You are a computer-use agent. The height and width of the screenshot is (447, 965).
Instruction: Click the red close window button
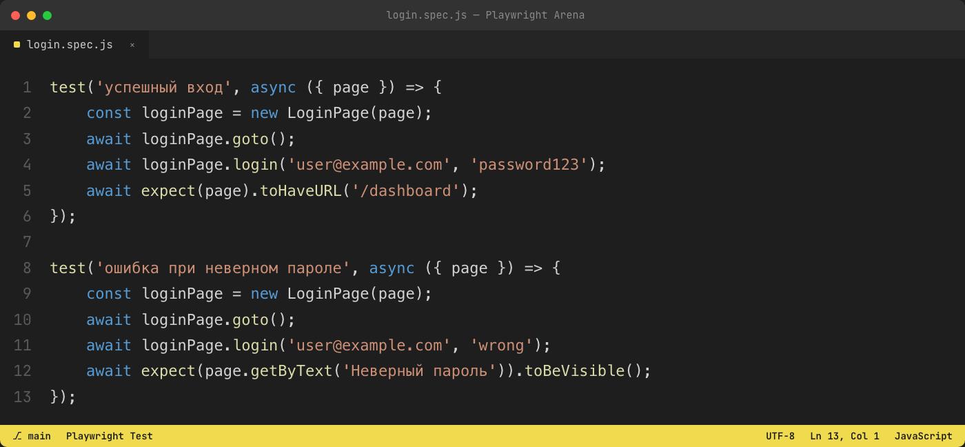coord(15,15)
